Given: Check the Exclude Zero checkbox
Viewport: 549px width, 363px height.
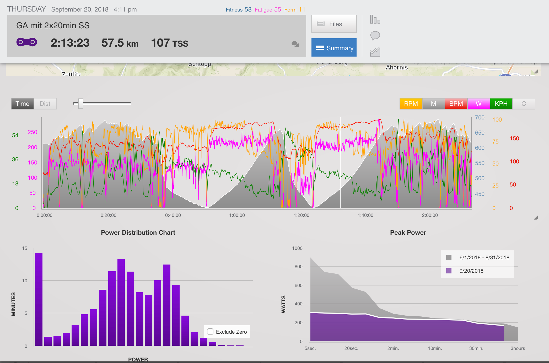Looking at the screenshot, I should (210, 332).
